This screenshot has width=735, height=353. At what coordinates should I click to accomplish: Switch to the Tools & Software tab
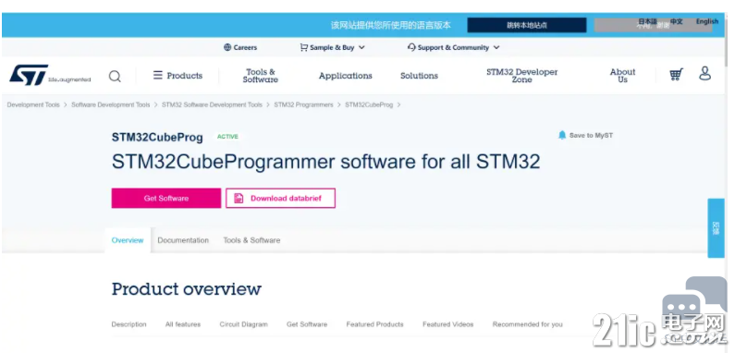(251, 240)
